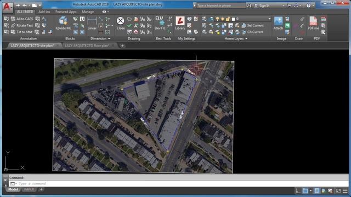This screenshot has height=197, width=351.
Task: Switch to the ALL I NEED ribbon tab
Action: [x=25, y=11]
